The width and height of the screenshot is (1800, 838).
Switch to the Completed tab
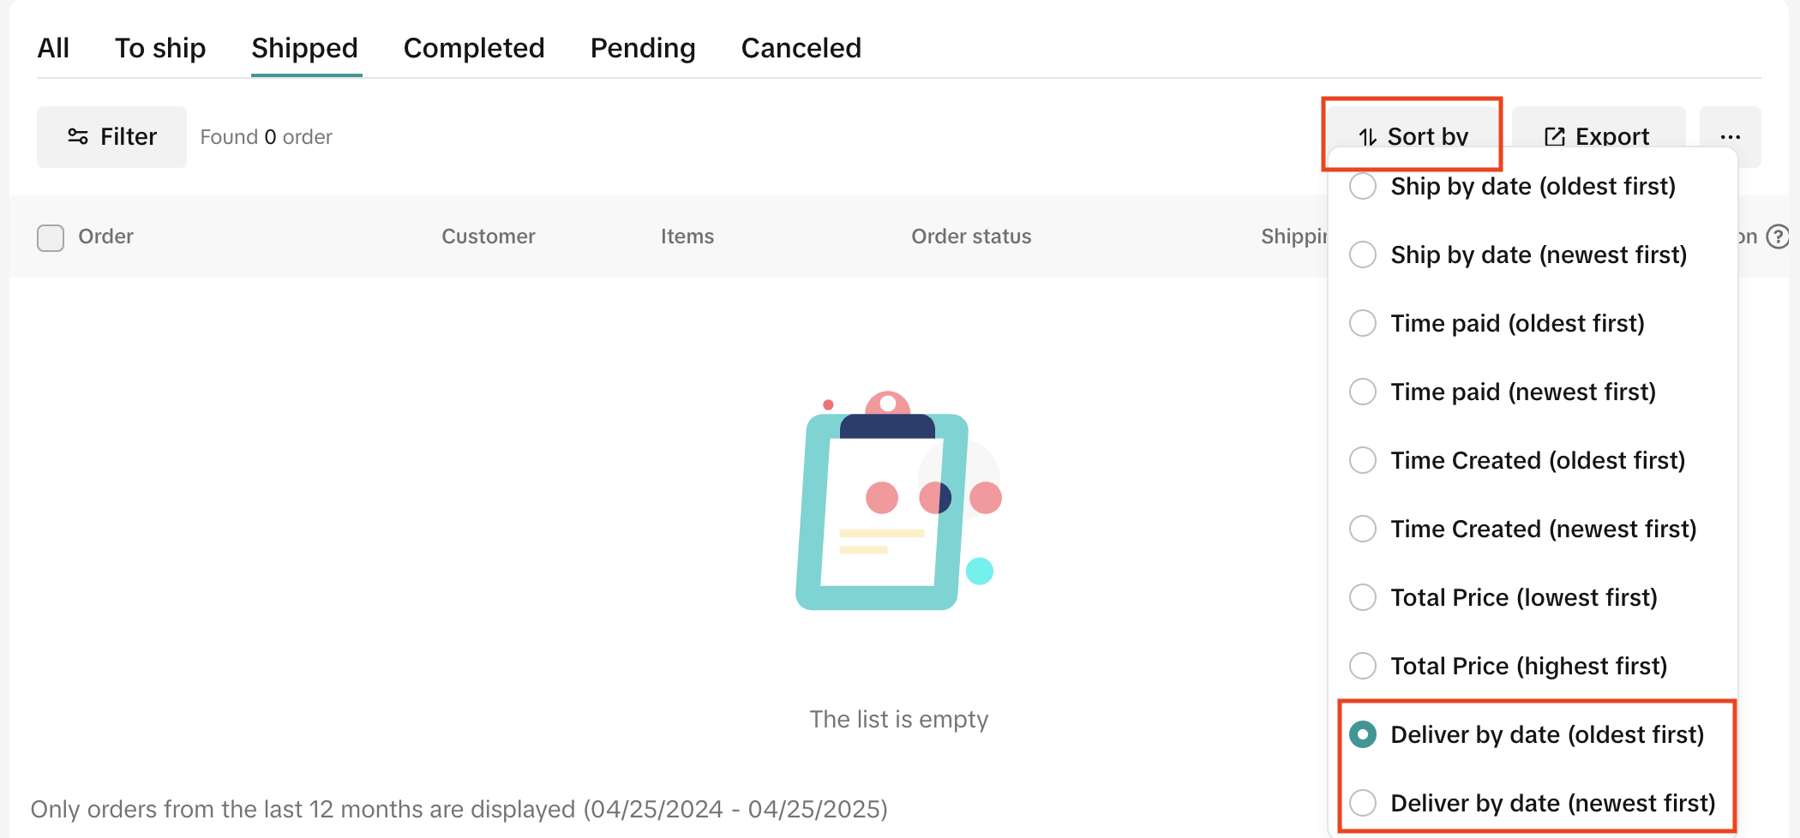click(x=474, y=48)
